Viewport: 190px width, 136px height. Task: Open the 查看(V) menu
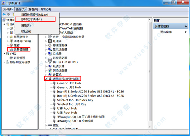pos(33,10)
